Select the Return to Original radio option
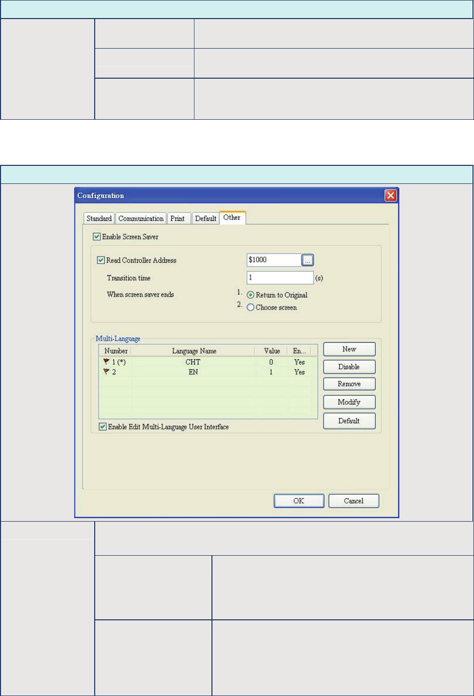 click(x=251, y=295)
